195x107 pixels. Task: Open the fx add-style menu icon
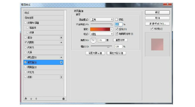tap(26, 99)
